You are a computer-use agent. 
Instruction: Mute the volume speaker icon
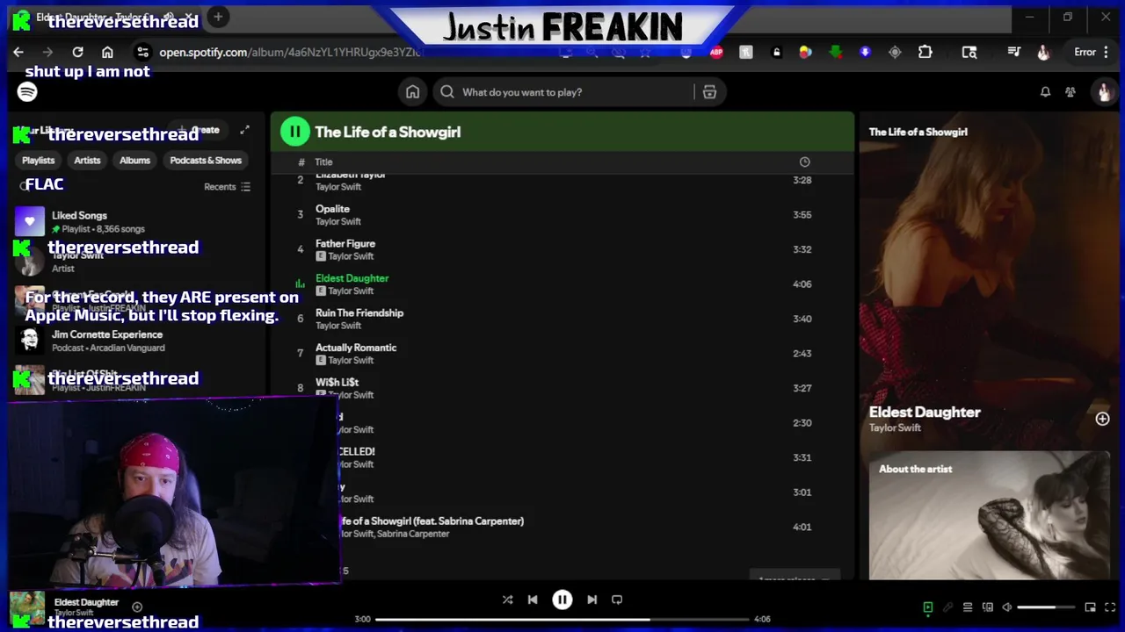[1007, 607]
